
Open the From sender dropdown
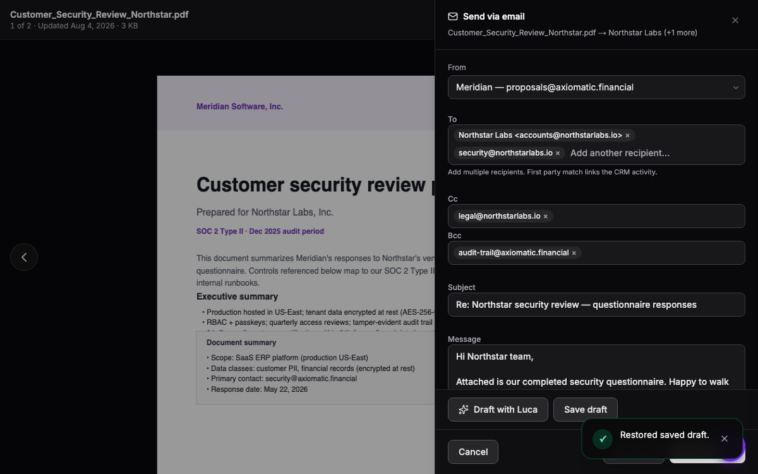pos(596,87)
